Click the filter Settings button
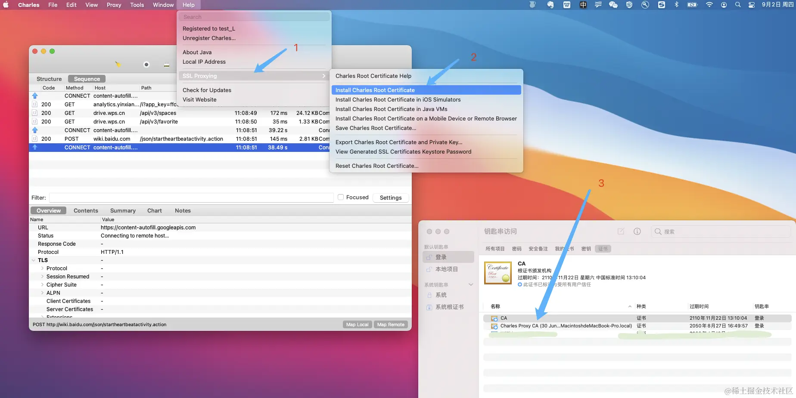This screenshot has width=796, height=398. (x=391, y=197)
